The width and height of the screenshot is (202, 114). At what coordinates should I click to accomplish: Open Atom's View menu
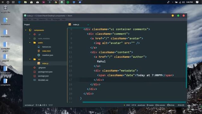click(x=35, y=19)
